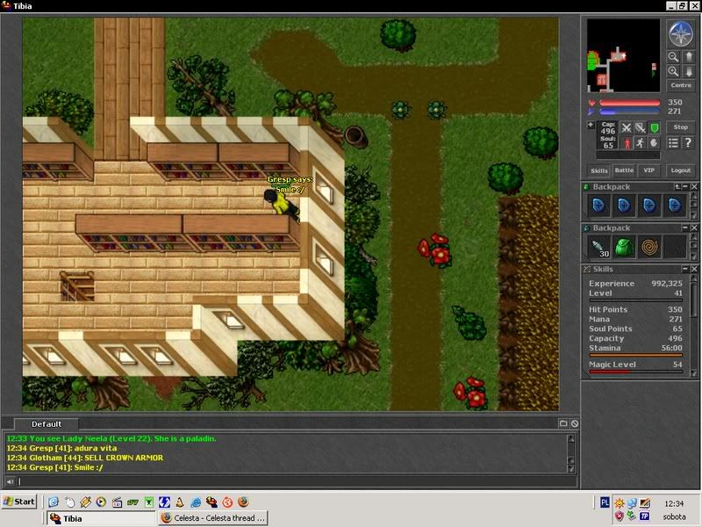Image resolution: width=702 pixels, height=527 pixels.
Task: Move the minimap down one floor
Action: click(x=689, y=71)
